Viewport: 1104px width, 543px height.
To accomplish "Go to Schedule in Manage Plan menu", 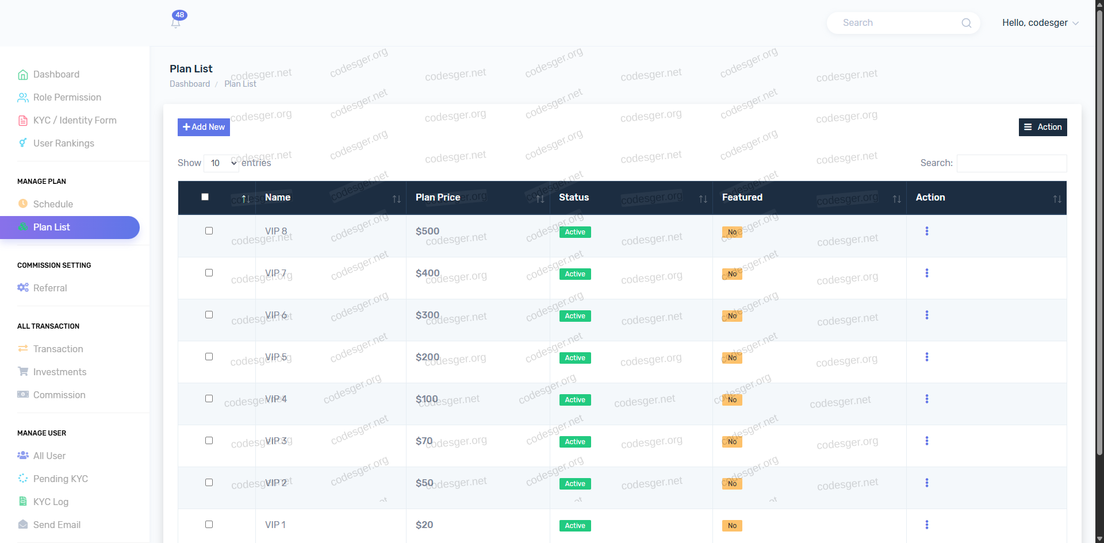I will click(x=53, y=204).
